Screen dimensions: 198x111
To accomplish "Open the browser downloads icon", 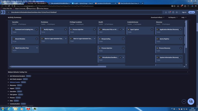I will (x=178, y=6).
